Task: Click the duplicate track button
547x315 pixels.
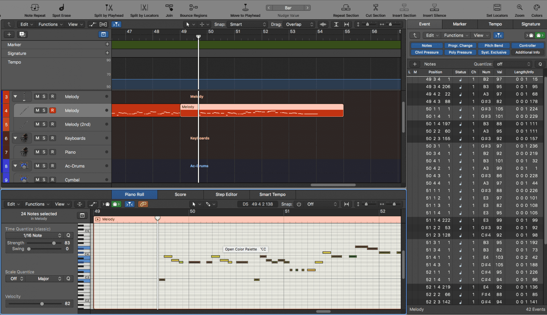Action: [22, 34]
